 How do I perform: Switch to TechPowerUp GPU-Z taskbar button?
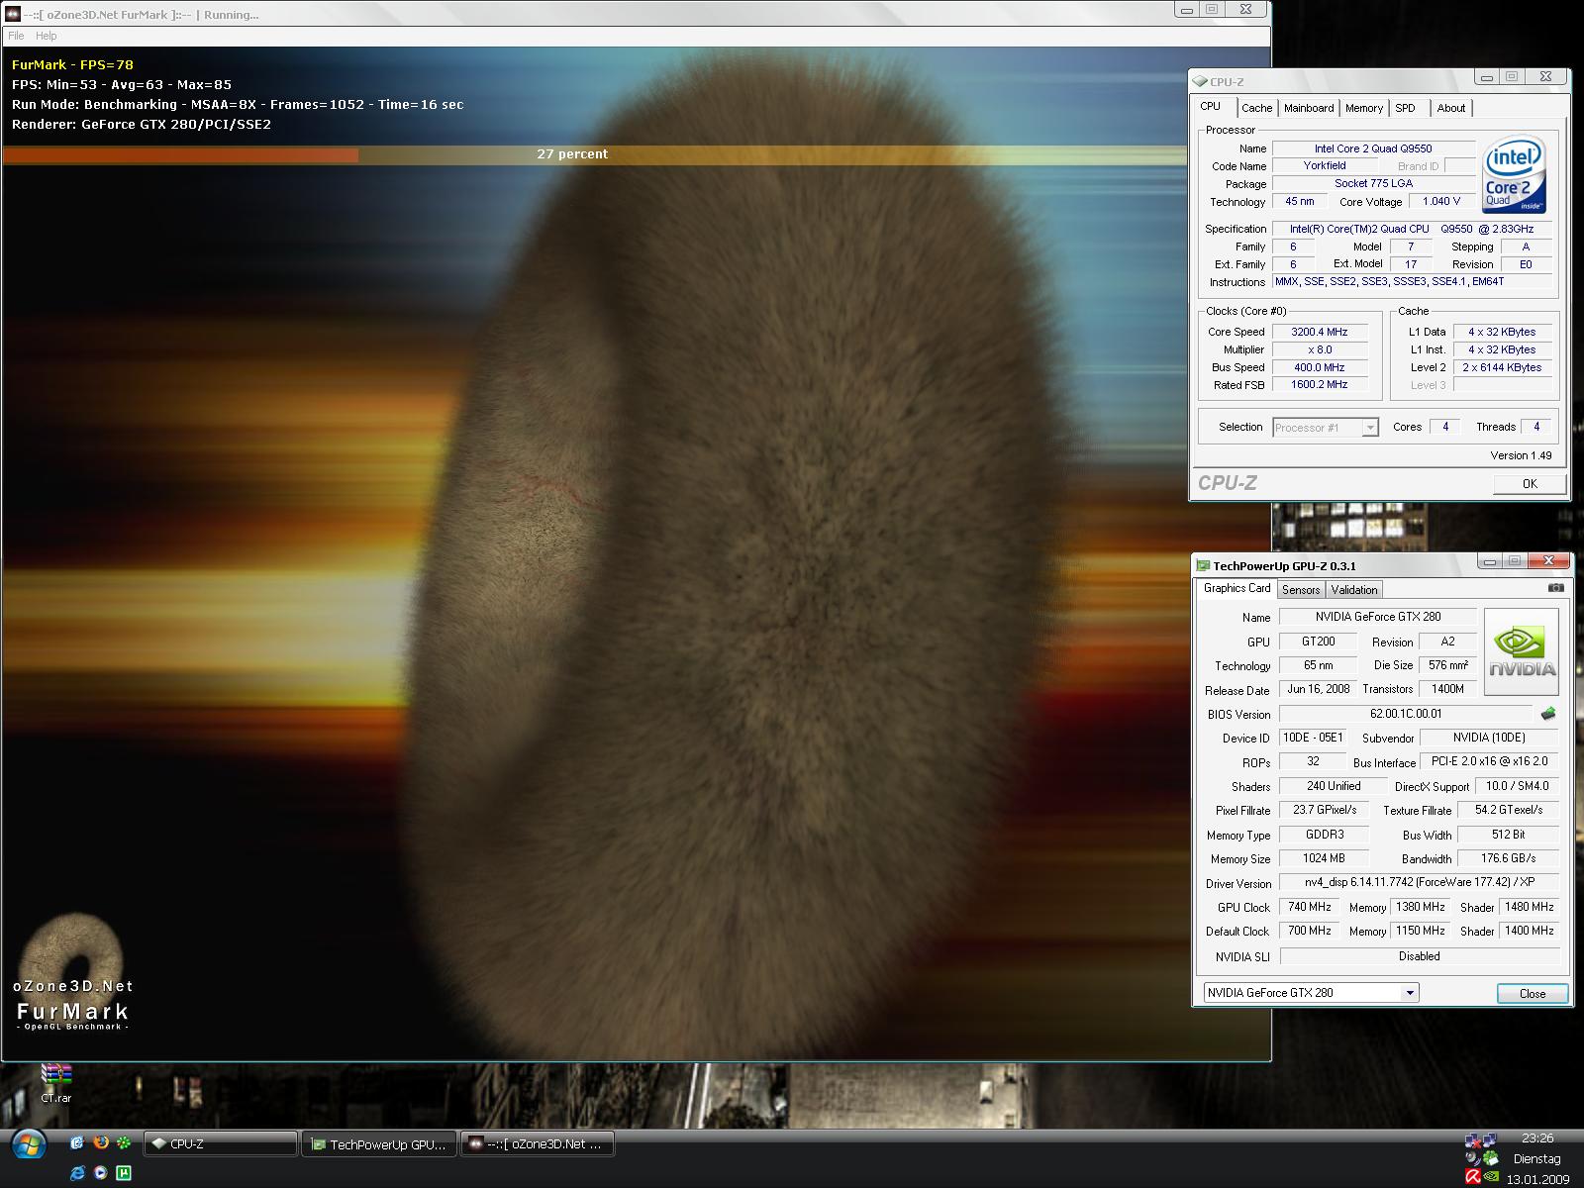tap(379, 1143)
